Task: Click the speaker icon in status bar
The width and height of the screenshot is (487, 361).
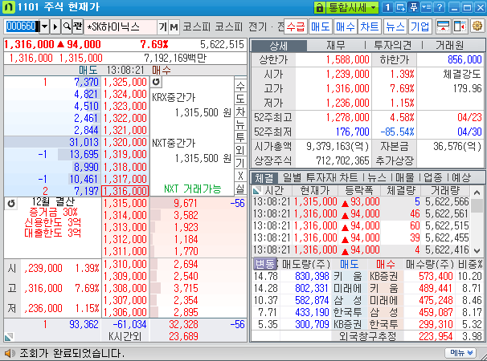Action: point(10,353)
